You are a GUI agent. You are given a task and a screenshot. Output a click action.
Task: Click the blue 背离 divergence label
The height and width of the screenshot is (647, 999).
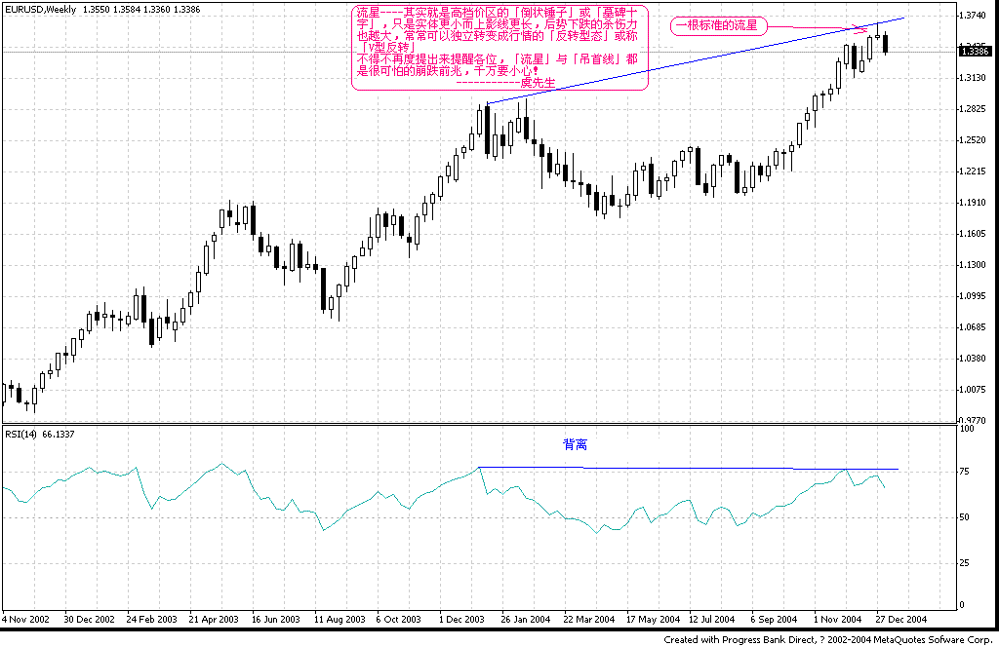click(x=576, y=444)
